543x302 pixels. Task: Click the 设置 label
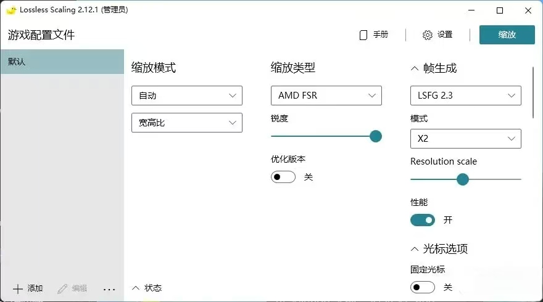pos(445,35)
